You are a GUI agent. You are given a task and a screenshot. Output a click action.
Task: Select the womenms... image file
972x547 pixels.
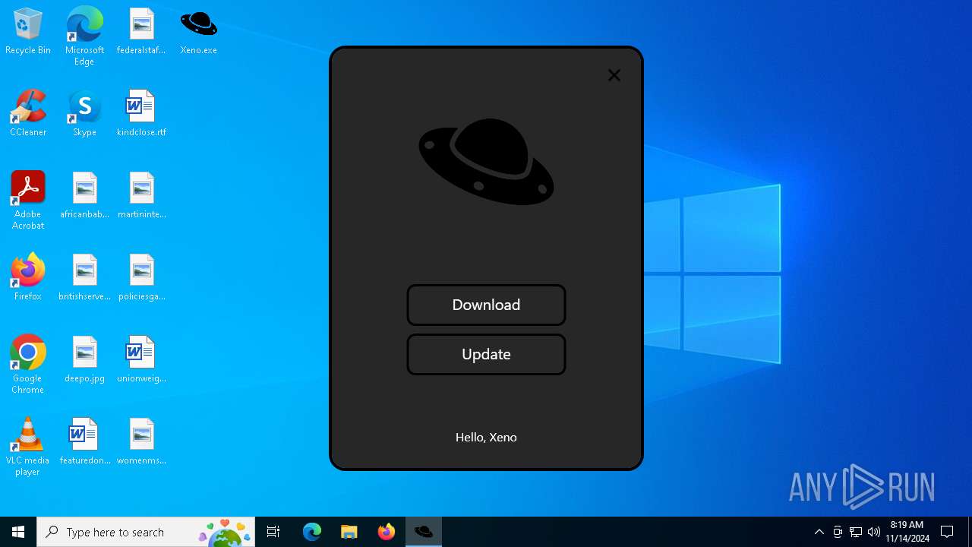[x=141, y=442]
